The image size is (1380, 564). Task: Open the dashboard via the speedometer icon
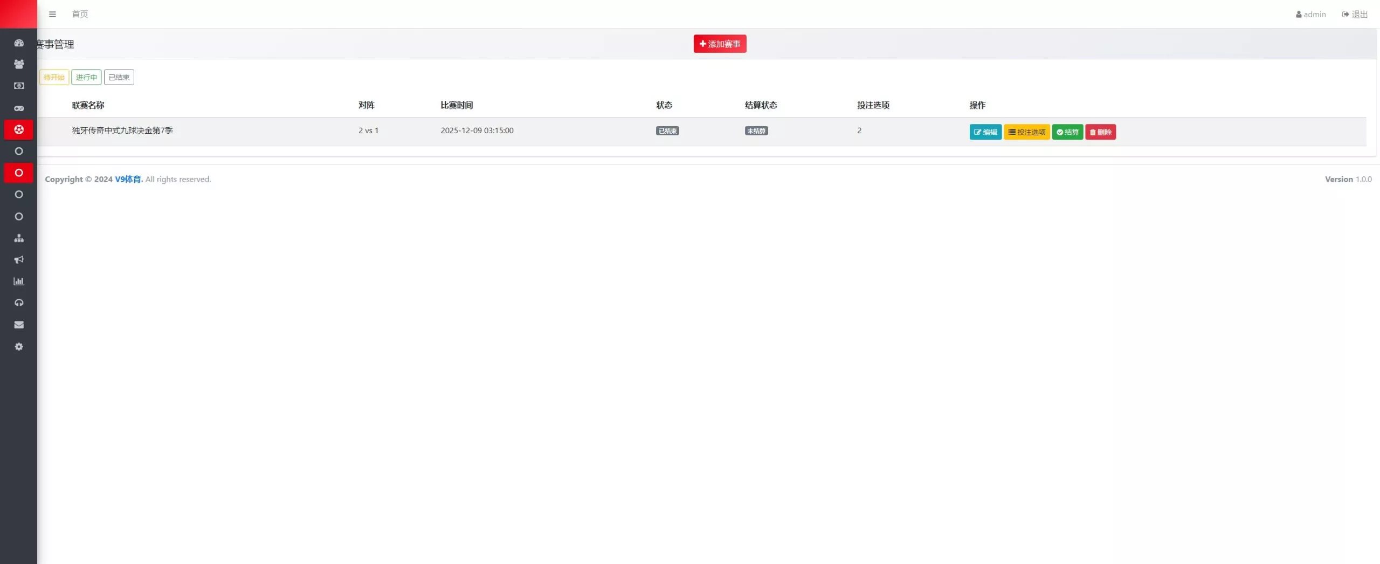(19, 43)
